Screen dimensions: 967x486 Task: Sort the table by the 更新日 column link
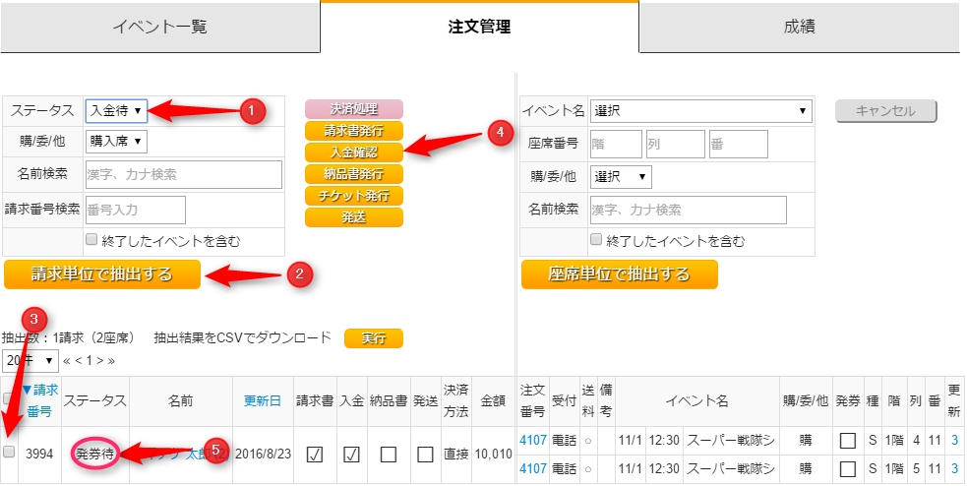[263, 401]
